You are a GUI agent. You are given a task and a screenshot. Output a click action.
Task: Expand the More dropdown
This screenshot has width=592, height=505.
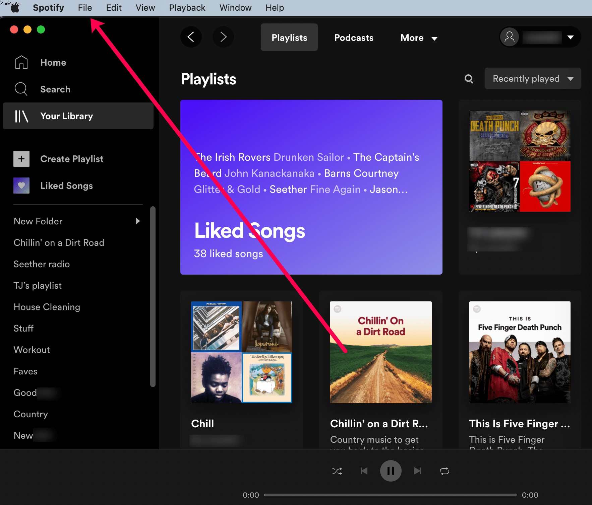tap(419, 38)
